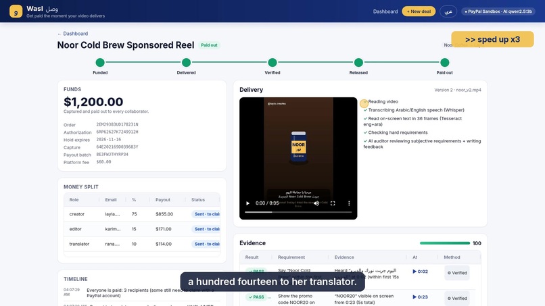This screenshot has width=545, height=306.
Task: Click the Wasl logo icon in the header
Action: (x=16, y=11)
